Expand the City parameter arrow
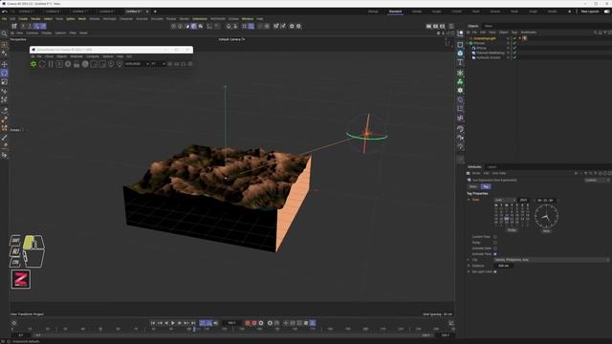Screen dimensions: 612x344 coord(469,260)
